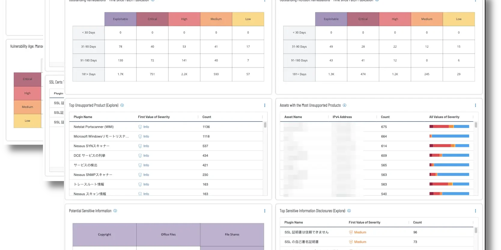Viewport: 501px width, 250px height.
Task: Click the 751 Critical 181+ Days cell
Action: [x=152, y=74]
